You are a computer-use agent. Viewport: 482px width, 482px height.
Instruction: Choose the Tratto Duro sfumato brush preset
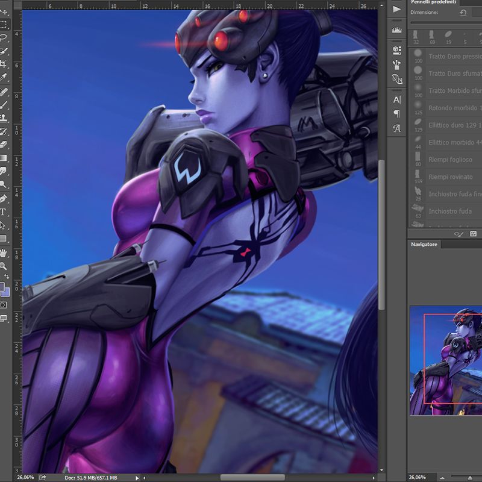[x=446, y=74]
